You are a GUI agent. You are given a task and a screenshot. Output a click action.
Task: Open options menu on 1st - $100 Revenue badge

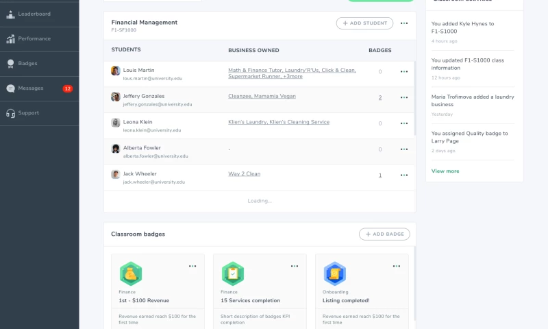[x=192, y=266]
